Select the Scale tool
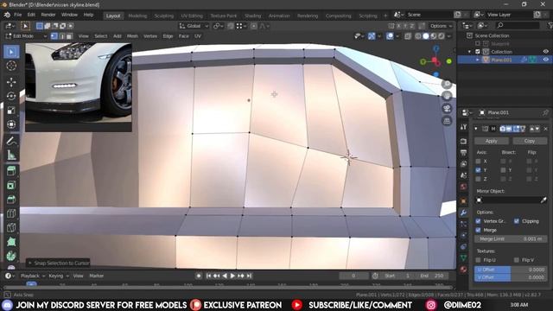This screenshot has height=311, width=553. point(11,110)
